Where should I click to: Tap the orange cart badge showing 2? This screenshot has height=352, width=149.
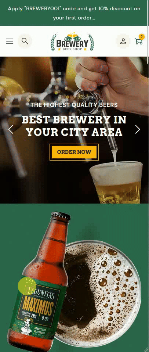[141, 37]
